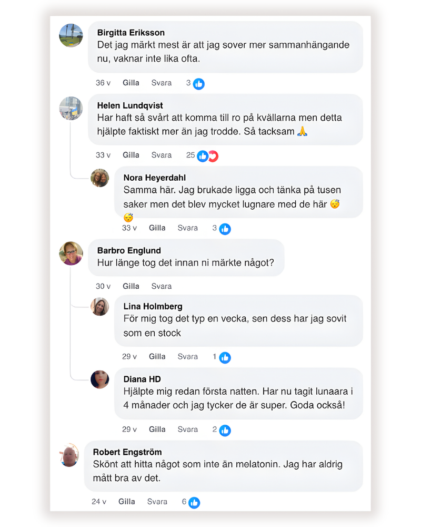
Task: Open Barbro Englund's profile picture
Action: (x=71, y=253)
